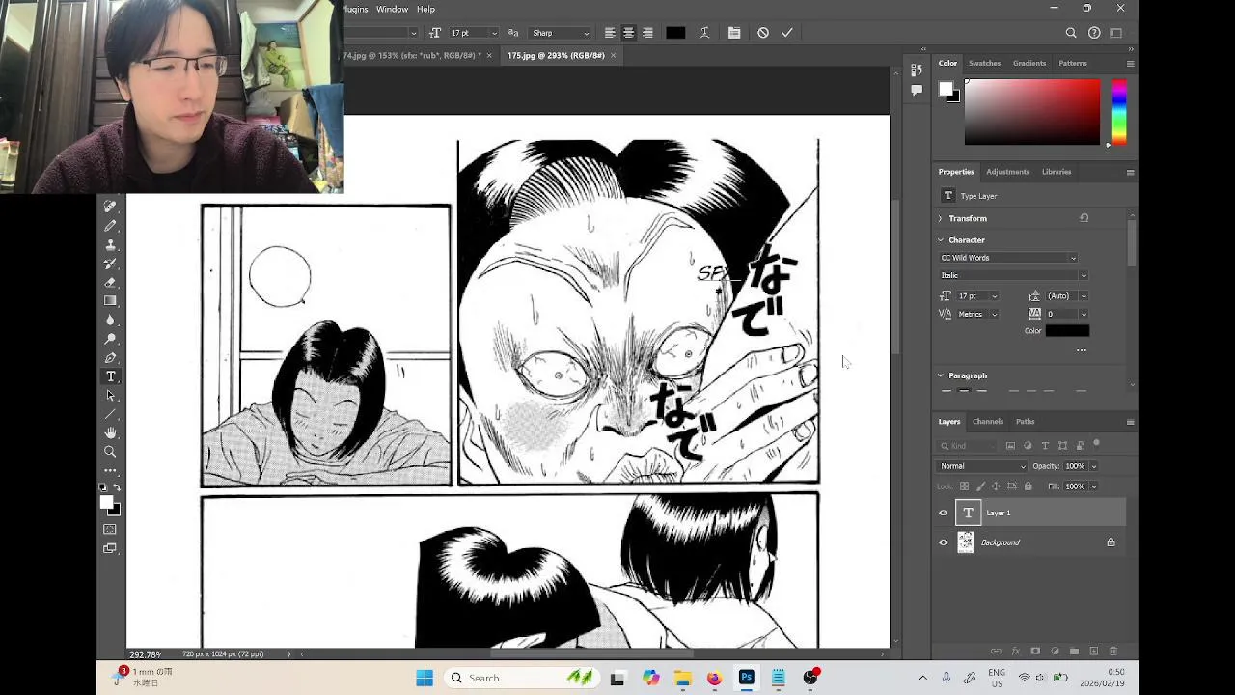Viewport: 1235px width, 695px height.
Task: Open Create Warped Text option
Action: coord(704,33)
